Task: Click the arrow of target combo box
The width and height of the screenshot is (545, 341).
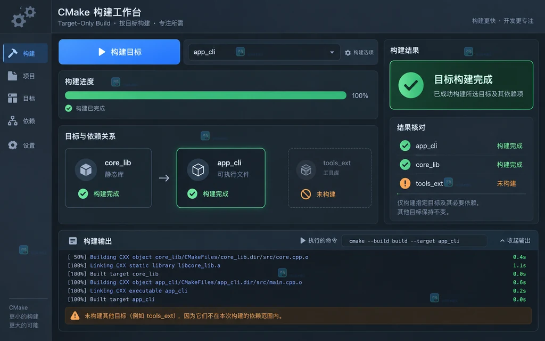Action: pyautogui.click(x=332, y=53)
